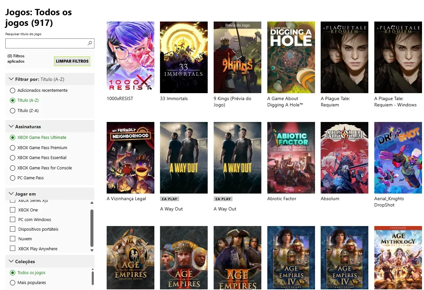Open the 33 Immortals cover art

(x=184, y=57)
